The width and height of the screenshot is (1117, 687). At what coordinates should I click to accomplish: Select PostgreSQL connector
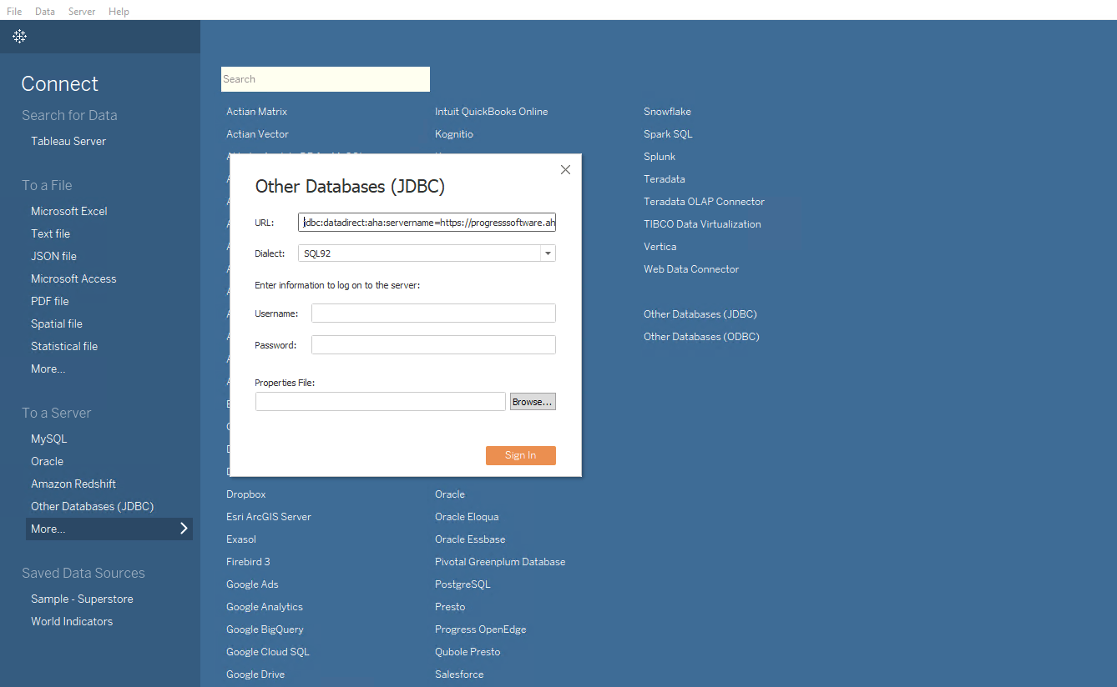[x=462, y=584]
